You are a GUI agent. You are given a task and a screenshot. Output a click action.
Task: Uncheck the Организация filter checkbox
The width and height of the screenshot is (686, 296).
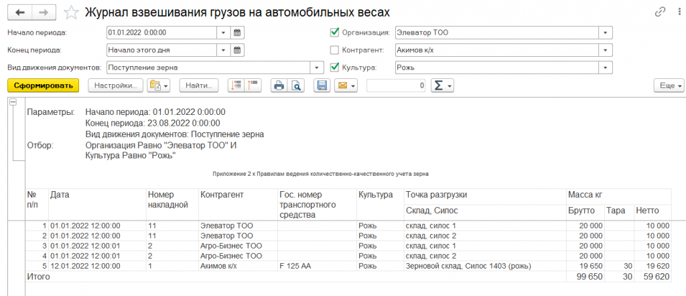tap(335, 32)
